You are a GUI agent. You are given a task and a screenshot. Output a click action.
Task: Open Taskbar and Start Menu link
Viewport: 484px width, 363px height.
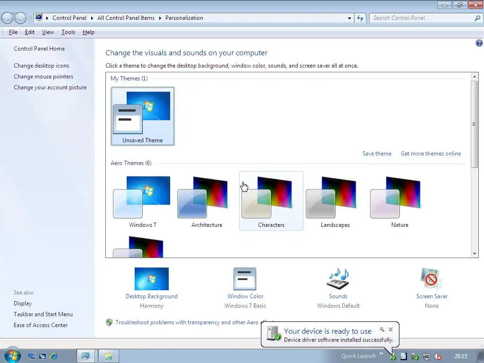(43, 314)
